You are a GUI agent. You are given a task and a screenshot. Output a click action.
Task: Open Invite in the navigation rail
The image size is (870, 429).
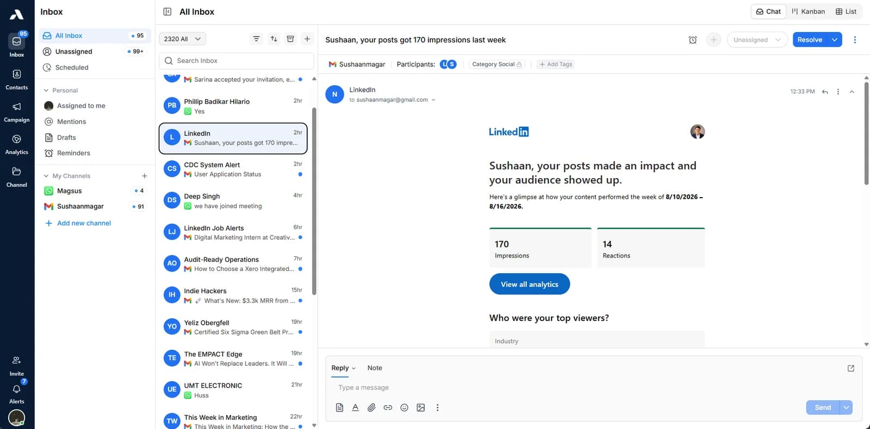(x=17, y=366)
